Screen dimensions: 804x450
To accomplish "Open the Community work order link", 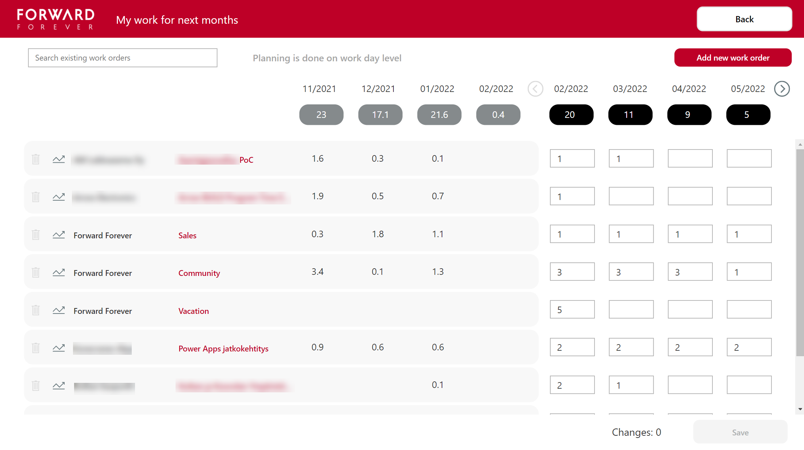I will click(x=199, y=273).
